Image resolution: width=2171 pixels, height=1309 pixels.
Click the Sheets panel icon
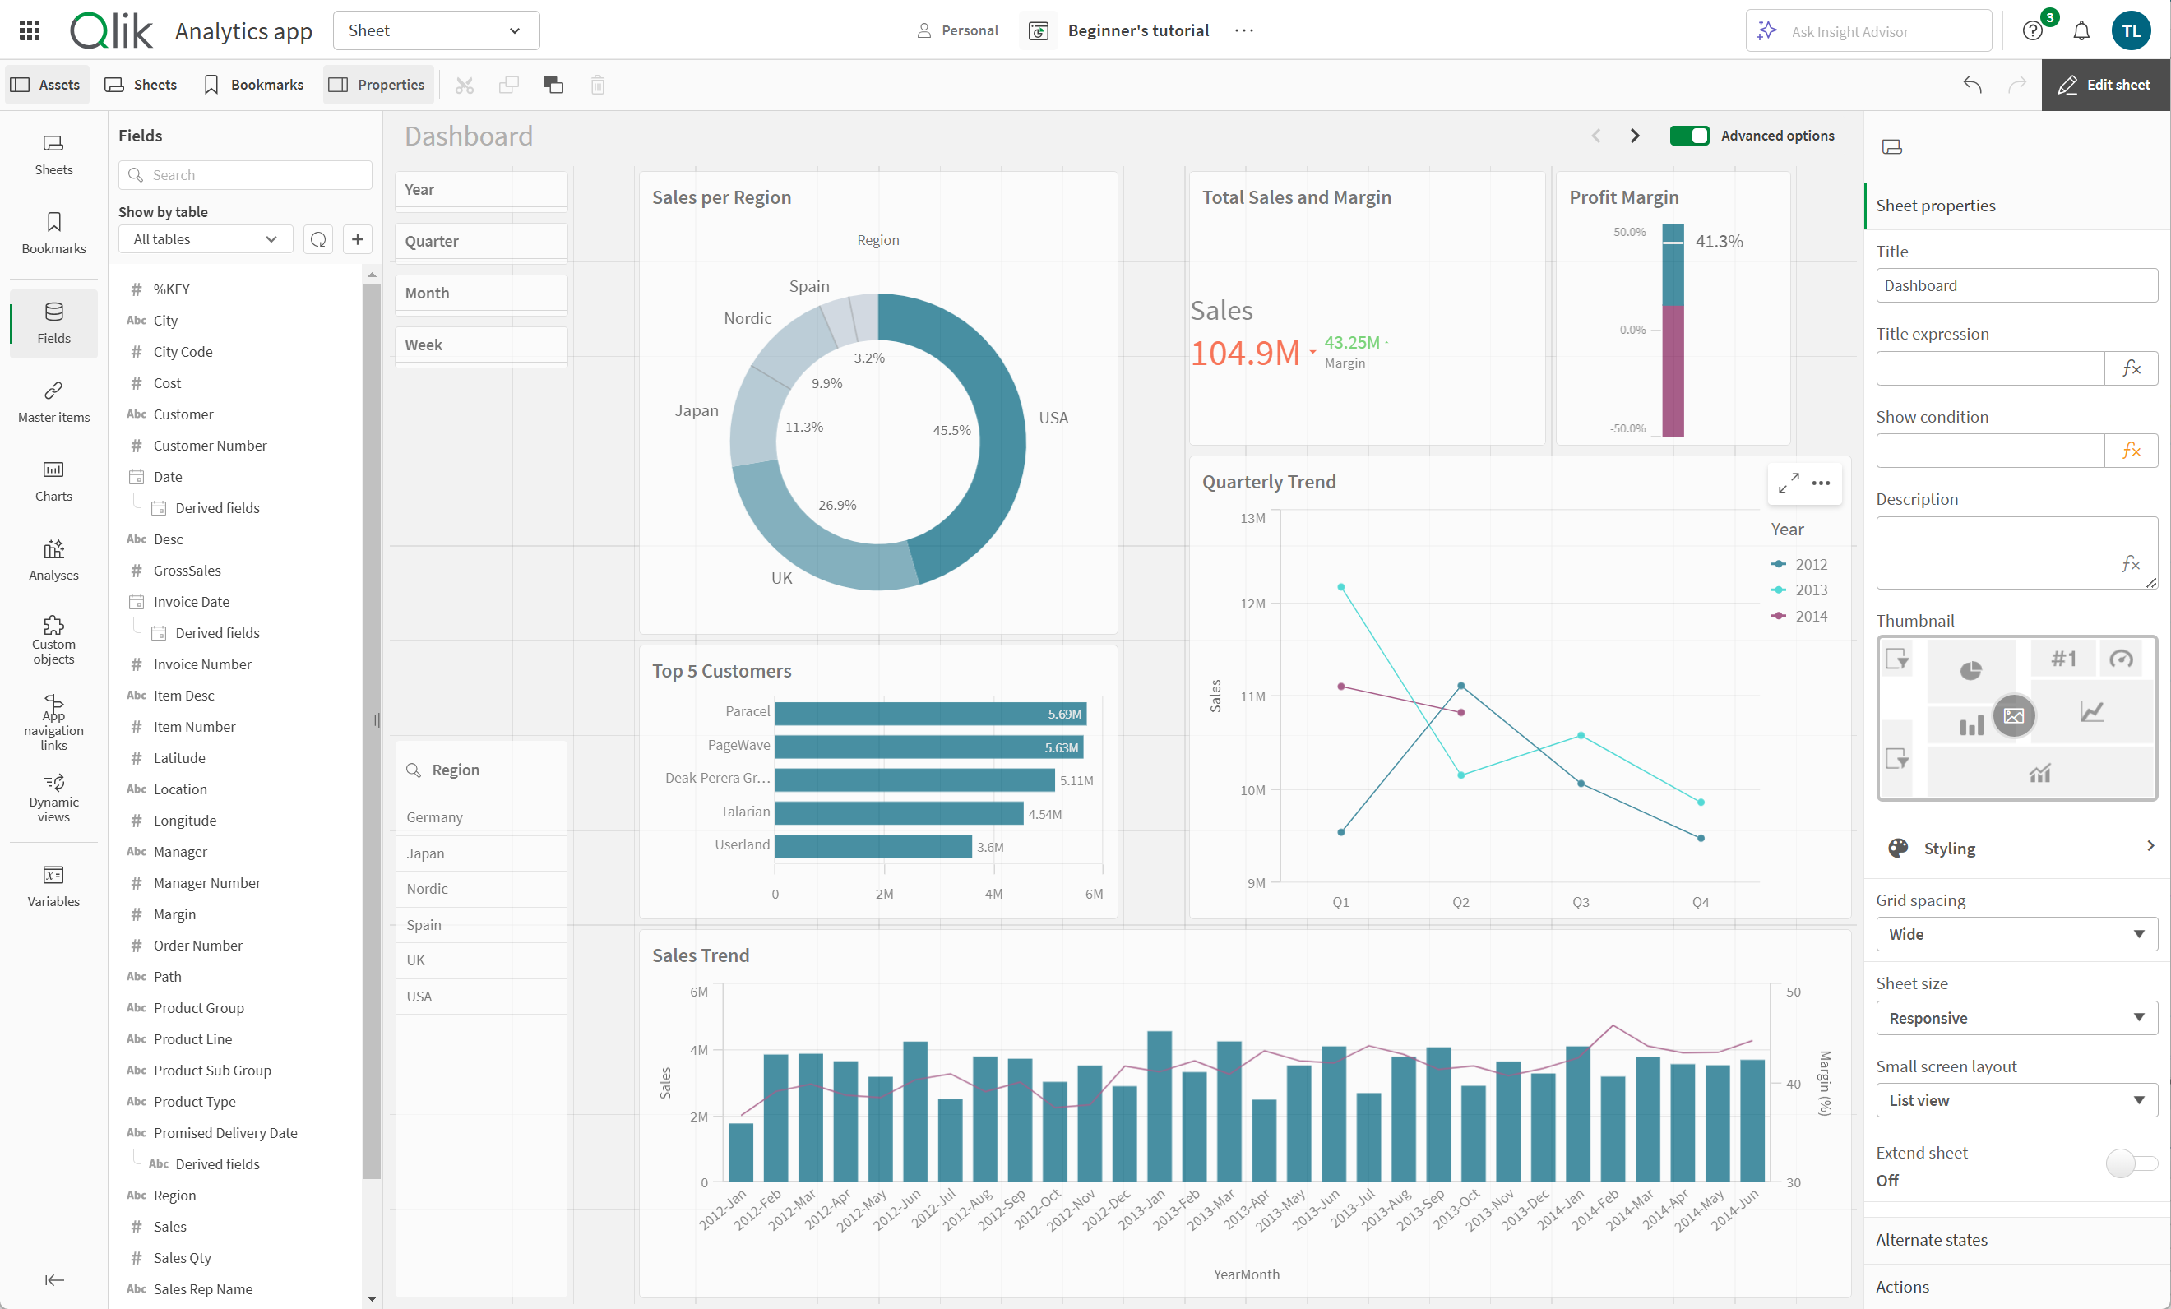(x=54, y=150)
